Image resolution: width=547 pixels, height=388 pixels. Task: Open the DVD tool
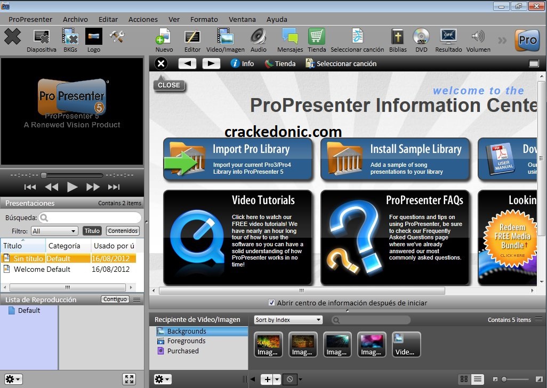(x=421, y=41)
